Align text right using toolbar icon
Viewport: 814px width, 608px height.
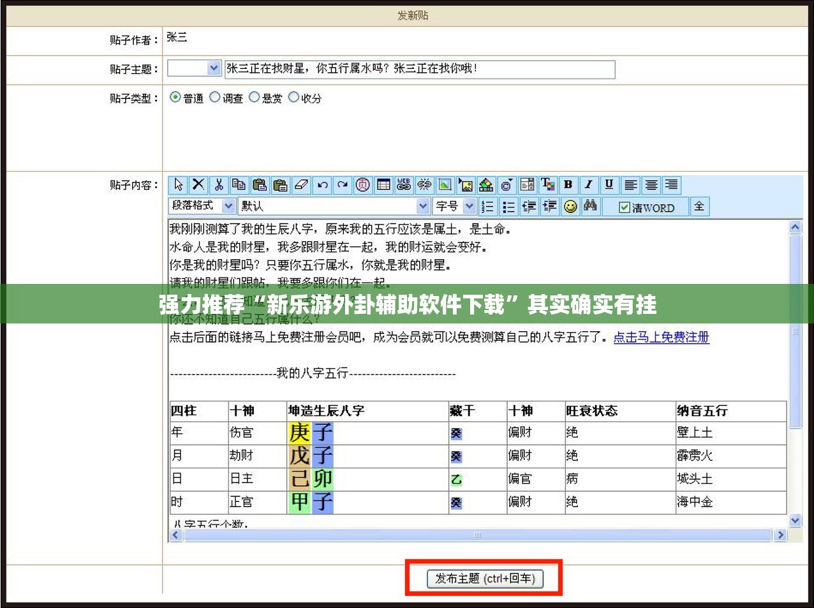(671, 185)
